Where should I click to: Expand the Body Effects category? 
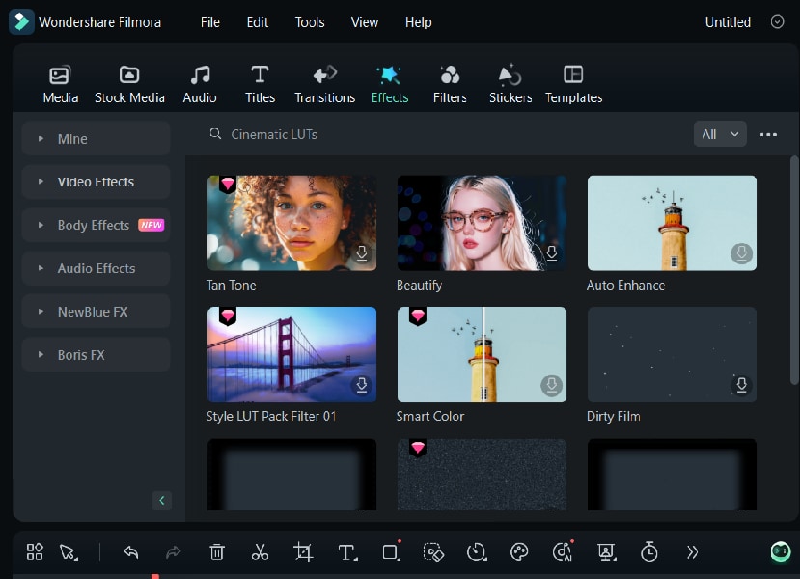pos(96,225)
